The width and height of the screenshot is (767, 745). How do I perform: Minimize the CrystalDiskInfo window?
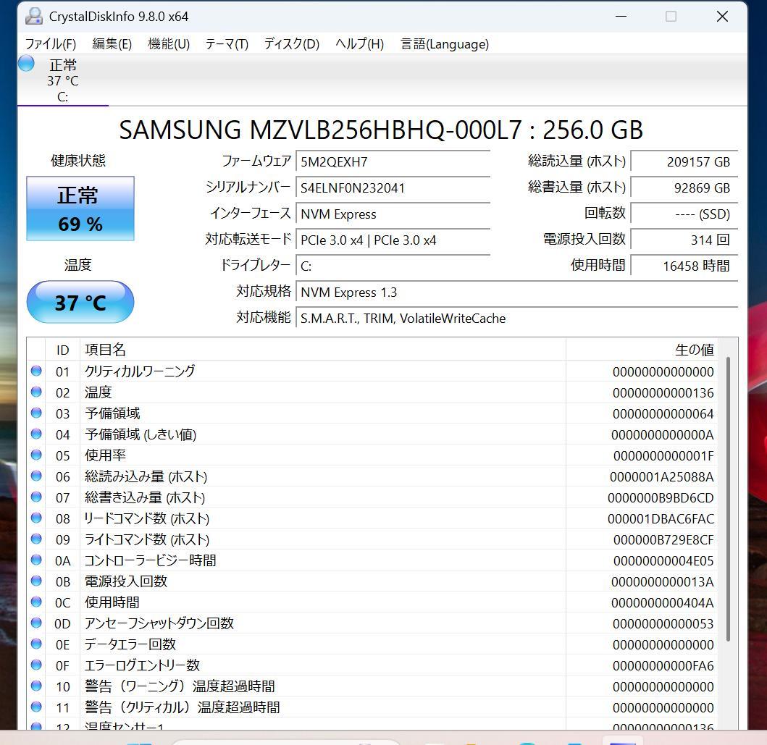(621, 17)
